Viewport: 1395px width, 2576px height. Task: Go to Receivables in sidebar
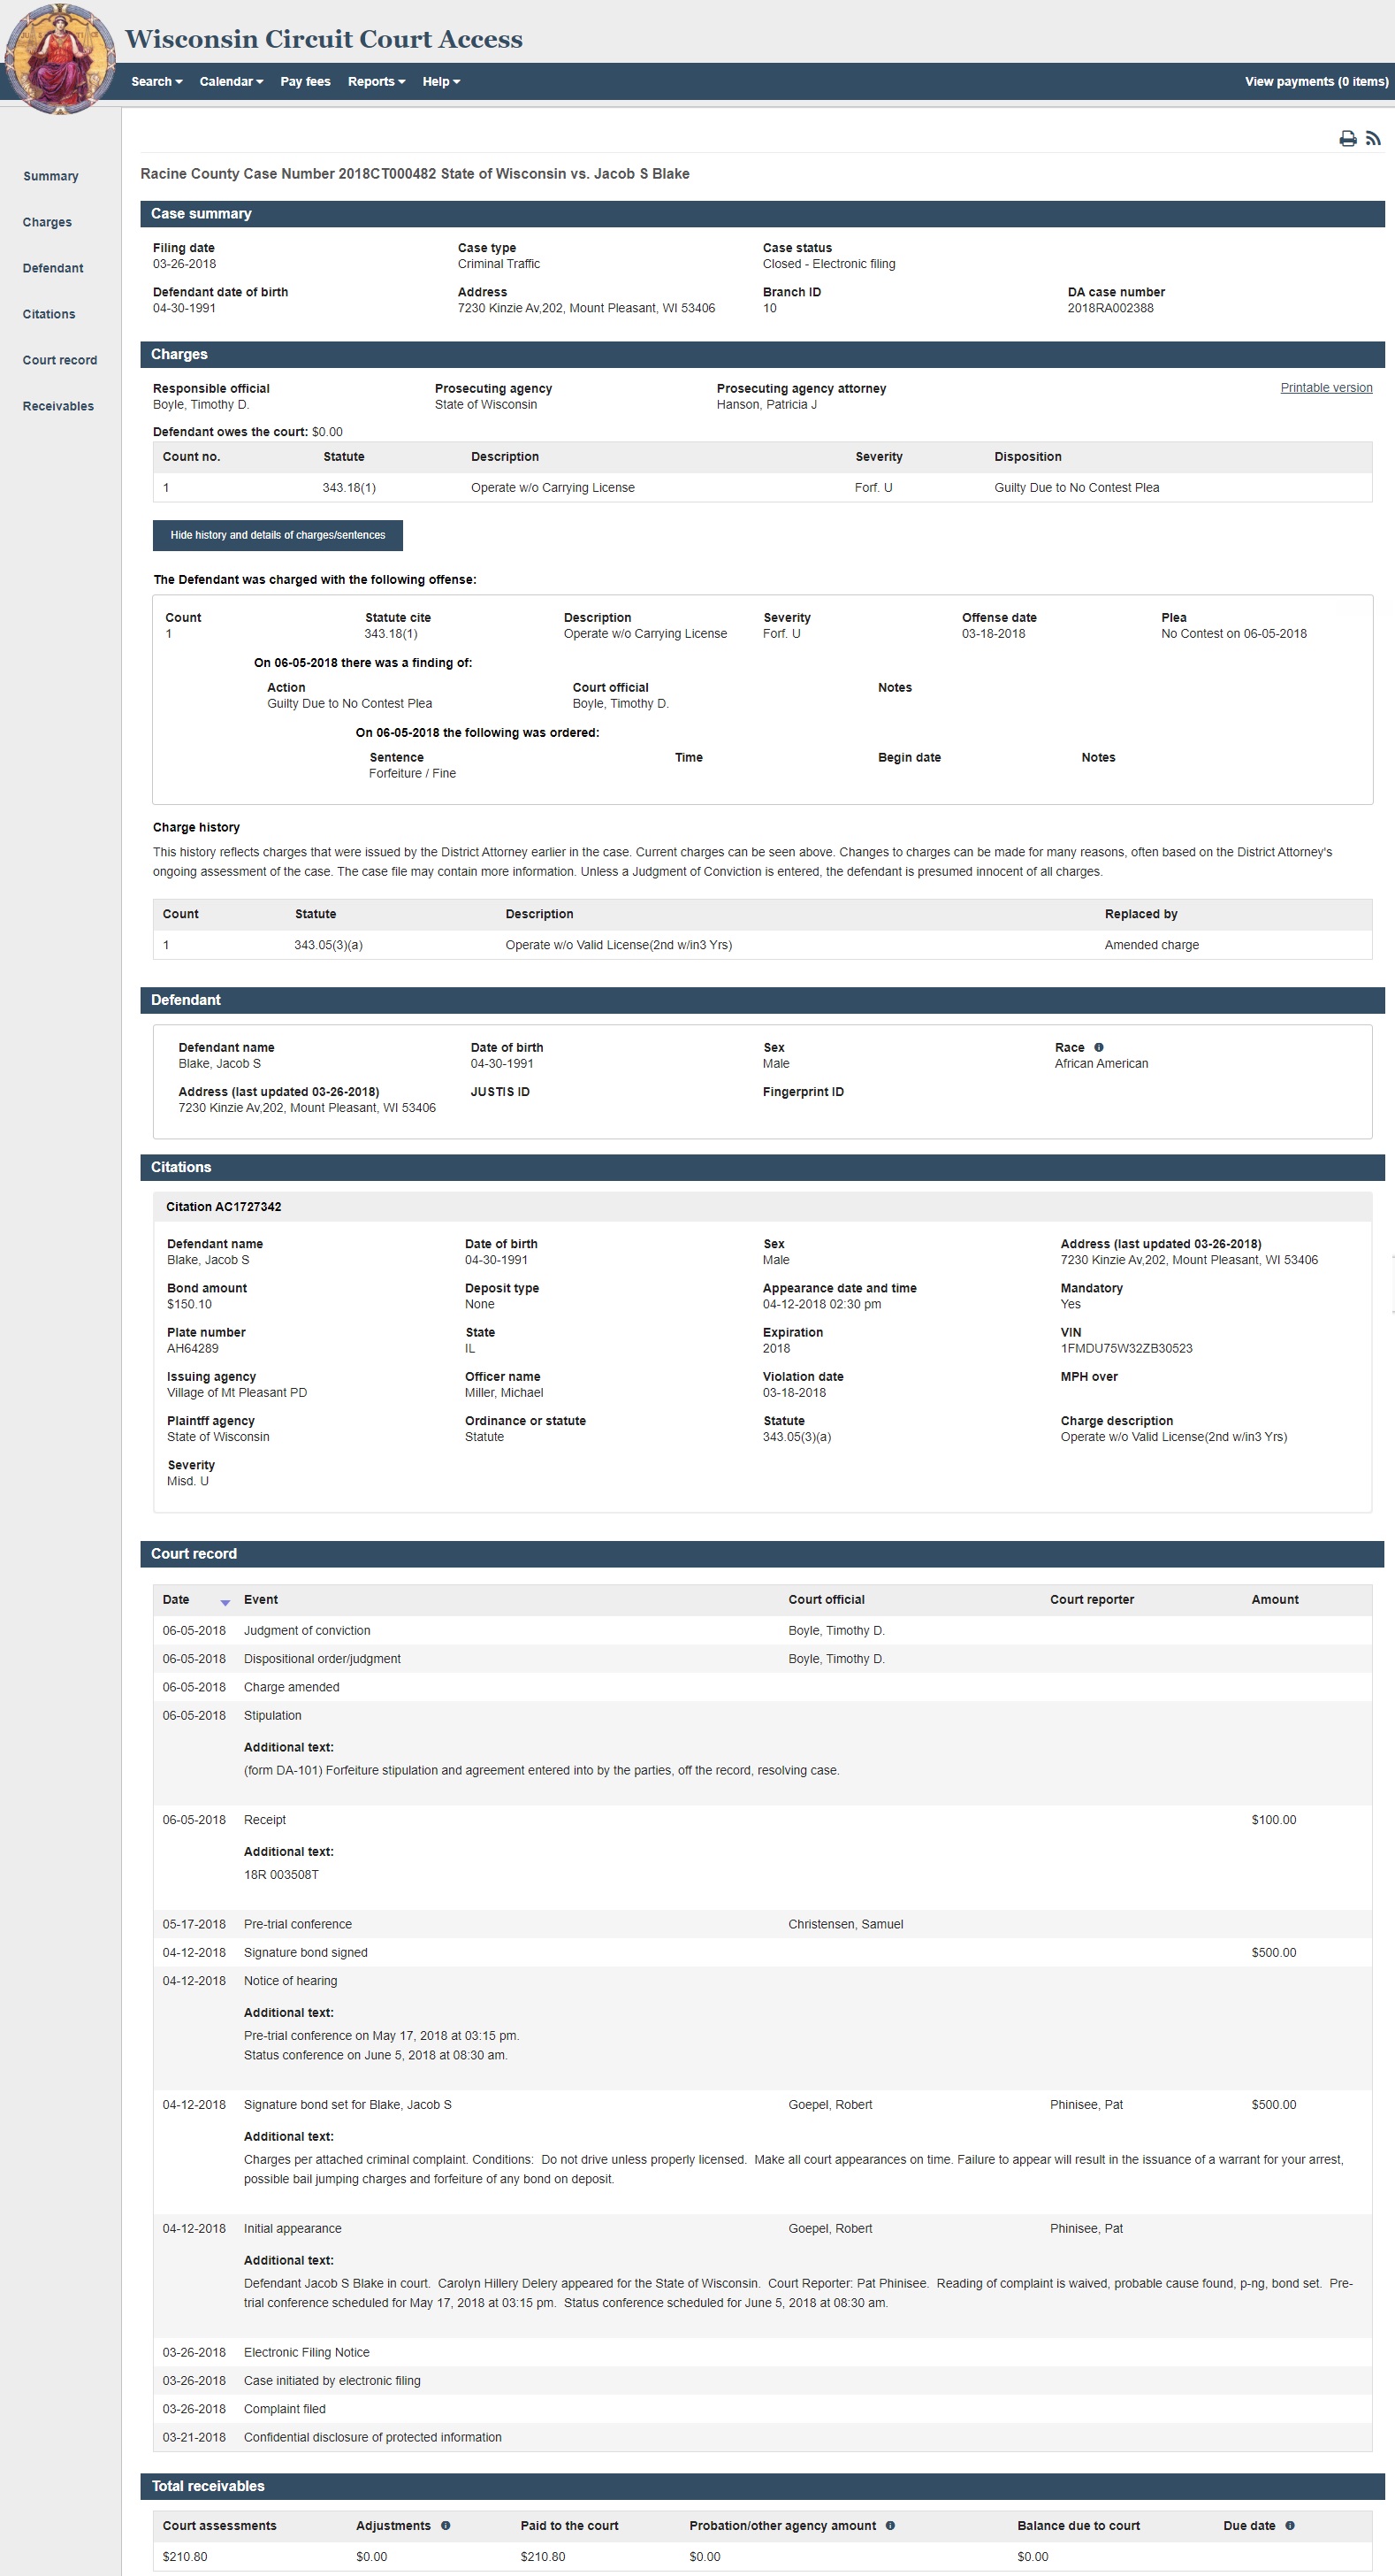click(58, 406)
